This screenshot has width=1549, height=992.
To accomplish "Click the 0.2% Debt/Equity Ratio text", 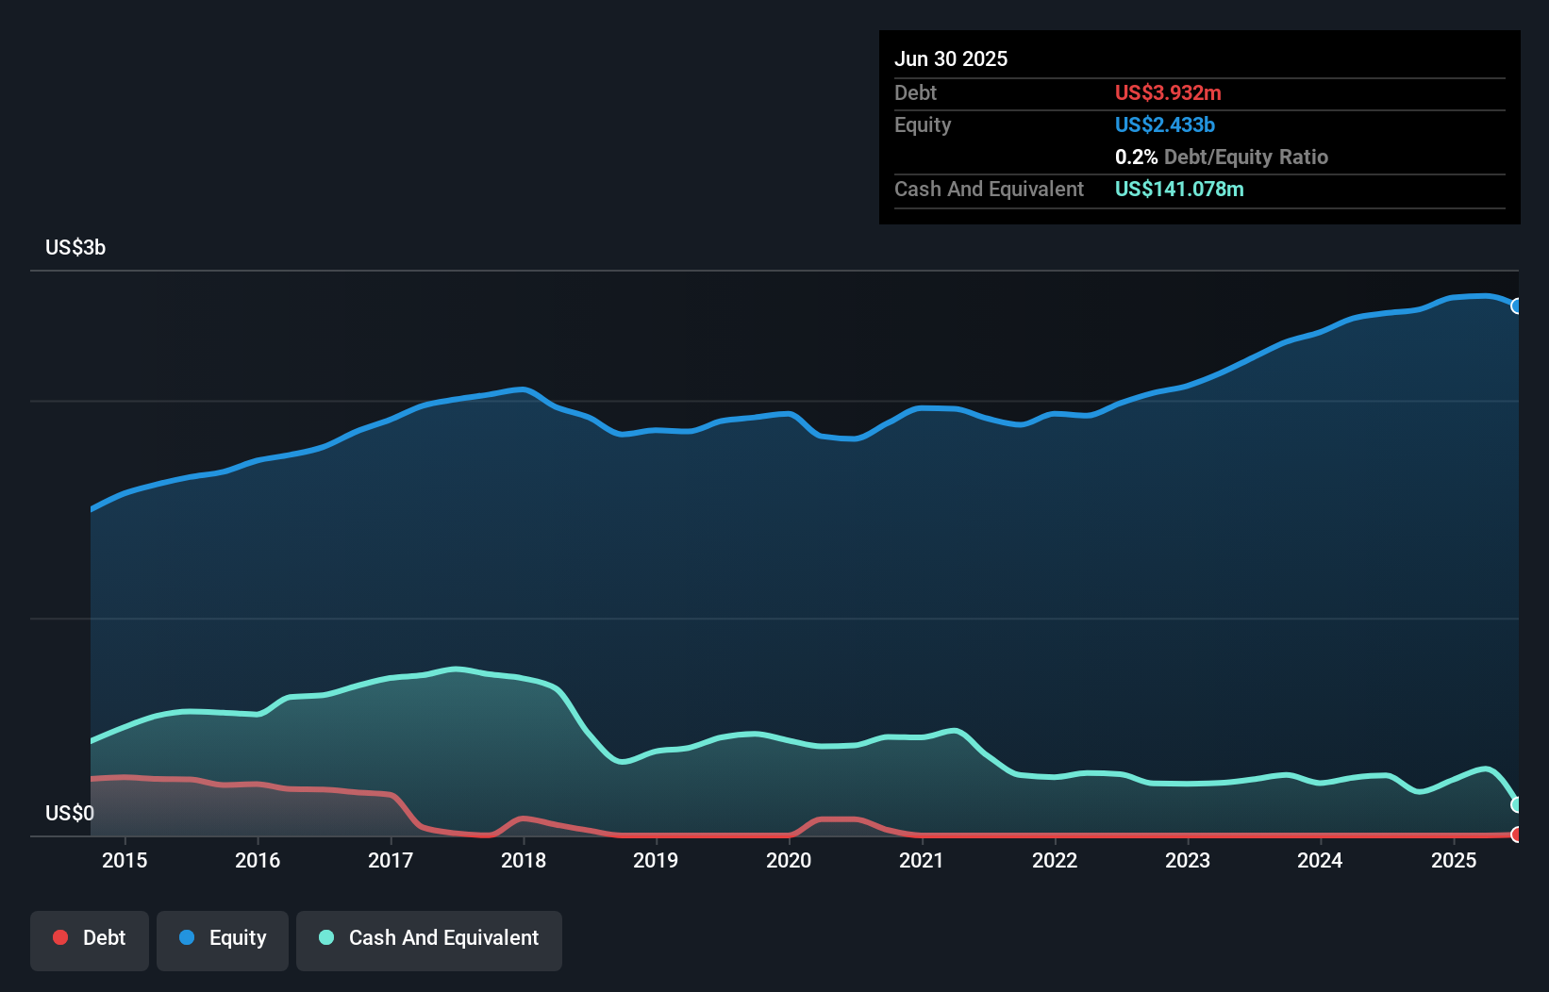I will click(1221, 157).
